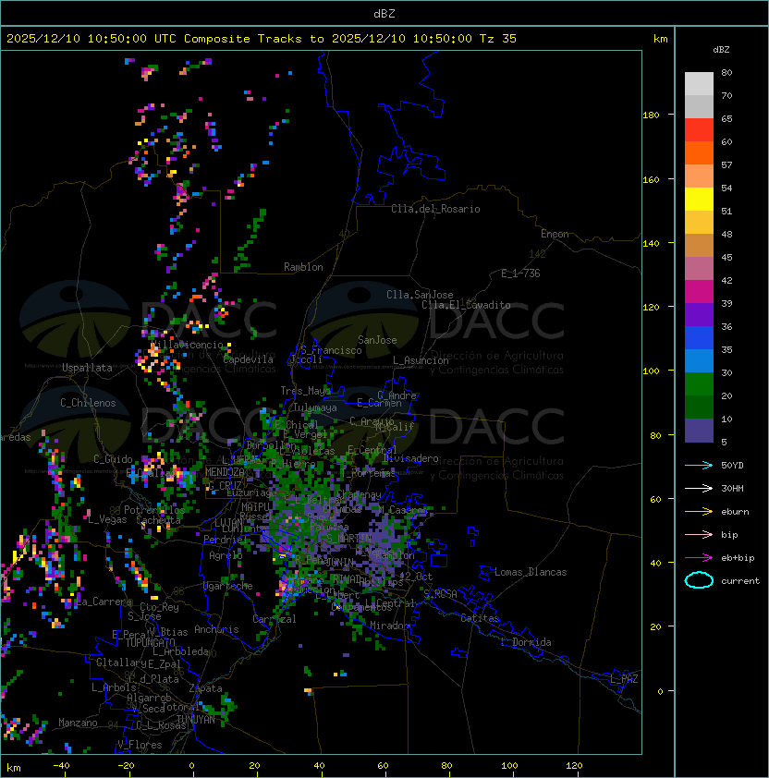The image size is (769, 778).
Task: Click the 'Ugarteche' place label
Action: click(228, 586)
